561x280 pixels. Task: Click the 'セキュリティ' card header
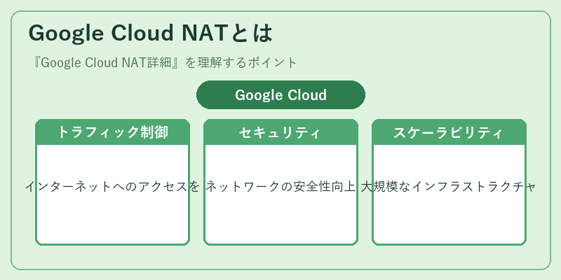[281, 132]
